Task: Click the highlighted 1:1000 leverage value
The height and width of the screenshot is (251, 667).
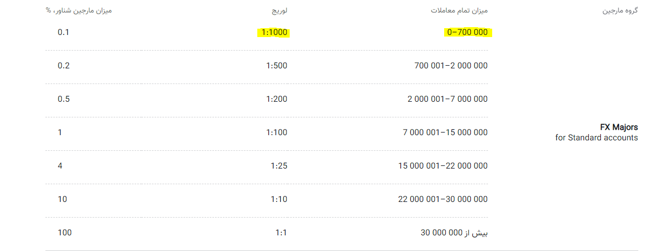Action: click(273, 32)
